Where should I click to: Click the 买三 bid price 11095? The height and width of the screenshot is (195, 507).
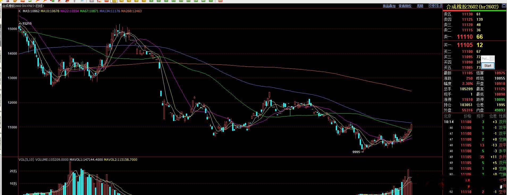(467, 57)
